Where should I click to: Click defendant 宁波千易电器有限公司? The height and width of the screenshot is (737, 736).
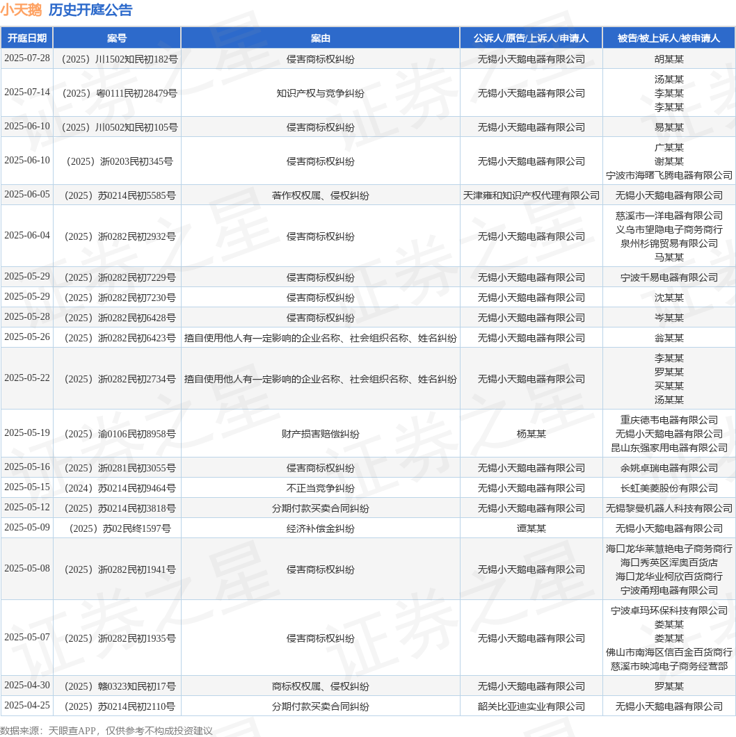coord(669,278)
